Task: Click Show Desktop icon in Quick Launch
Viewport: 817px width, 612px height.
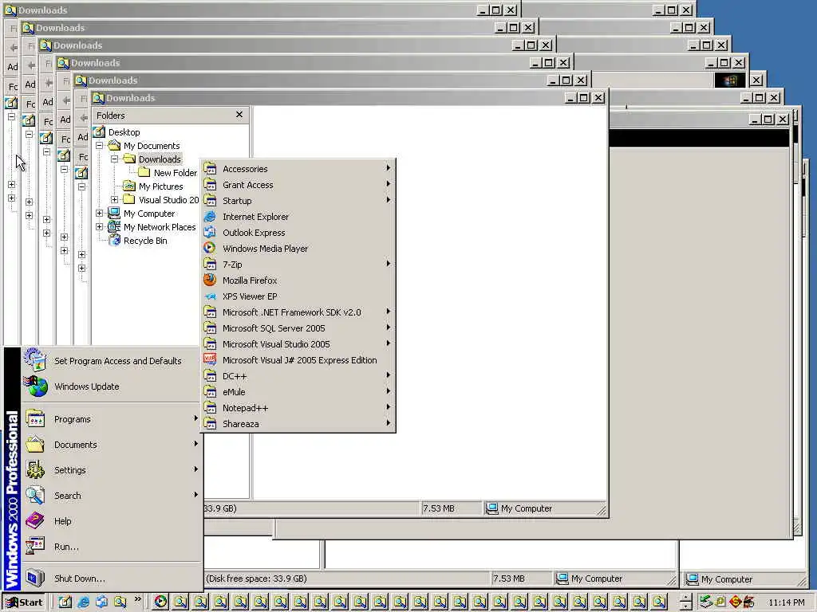Action: tap(65, 602)
